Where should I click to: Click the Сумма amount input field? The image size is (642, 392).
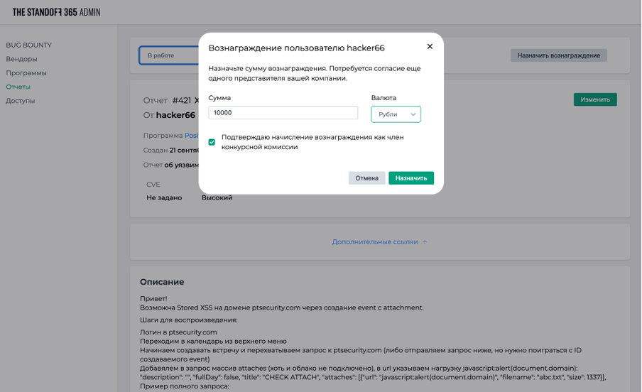tap(283, 113)
